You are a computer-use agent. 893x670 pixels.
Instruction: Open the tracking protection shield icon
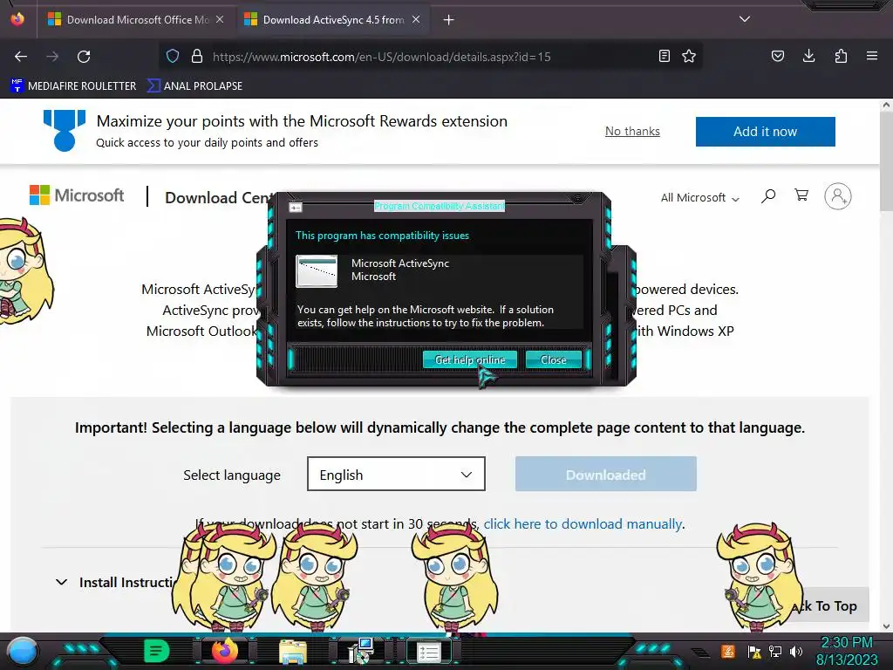(173, 56)
